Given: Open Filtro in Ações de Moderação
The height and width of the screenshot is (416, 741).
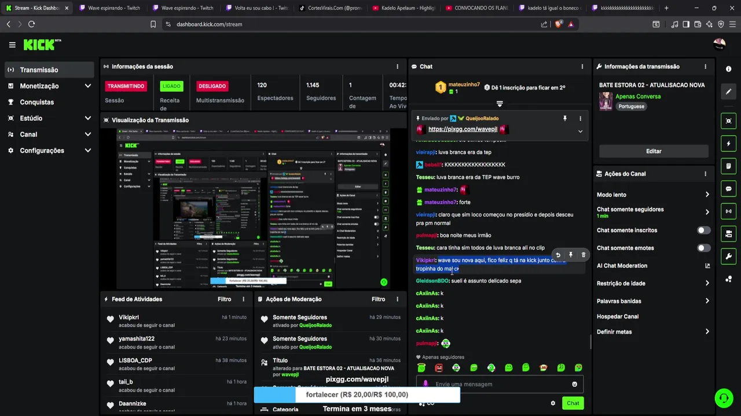Looking at the screenshot, I should (379, 299).
